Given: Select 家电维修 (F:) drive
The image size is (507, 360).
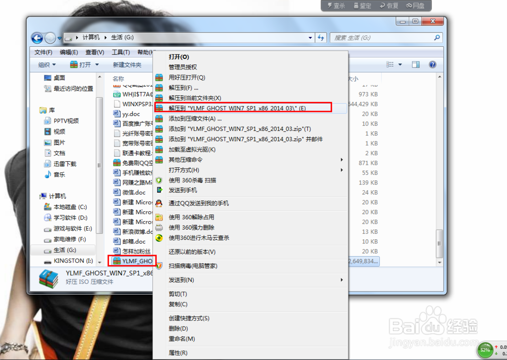Looking at the screenshot, I should (65, 239).
